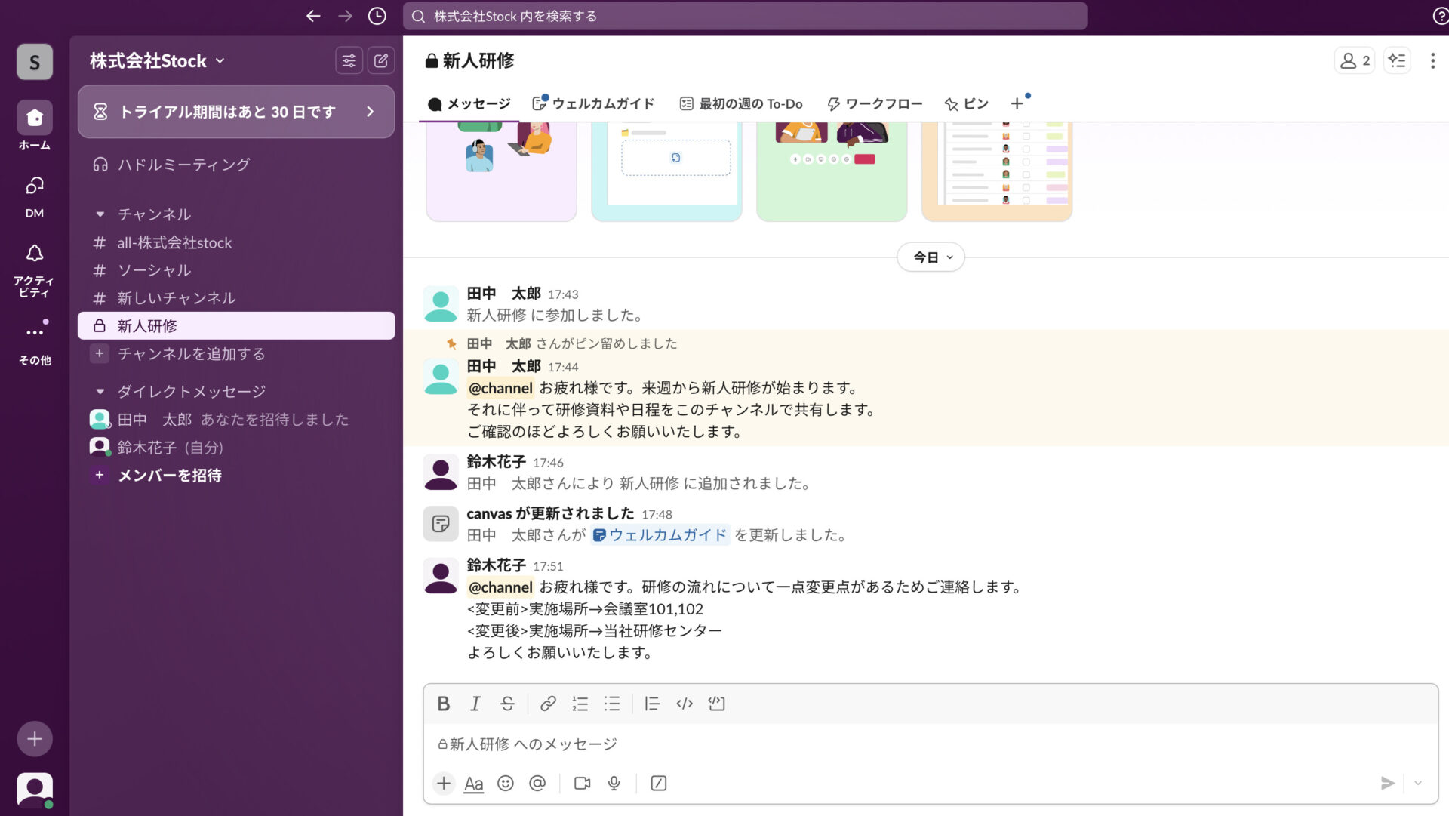Toggle bold formatting in the message composer

(444, 704)
